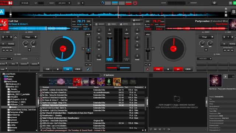Click the red circle icon beside deck B CUE
This screenshot has width=236, height=133.
pyautogui.click(x=147, y=69)
